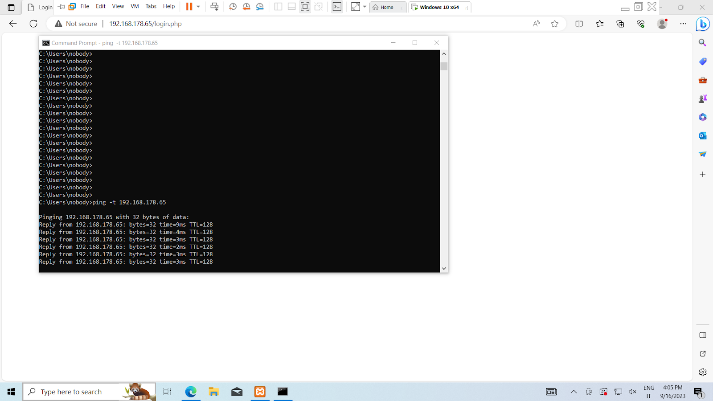Image resolution: width=713 pixels, height=401 pixels.
Task: Open the sidebar settings gear
Action: point(703,372)
